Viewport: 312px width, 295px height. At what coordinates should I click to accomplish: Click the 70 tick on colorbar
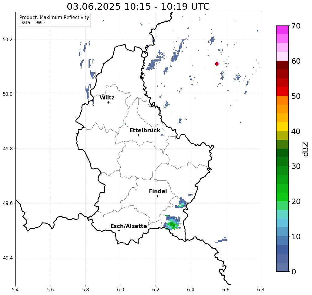296,26
